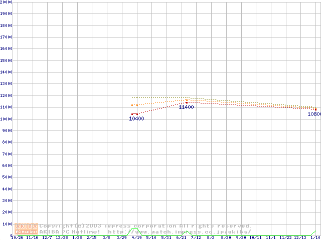Click the red data marker above the 10400 label
The height and width of the screenshot is (240, 321).
(x=132, y=114)
